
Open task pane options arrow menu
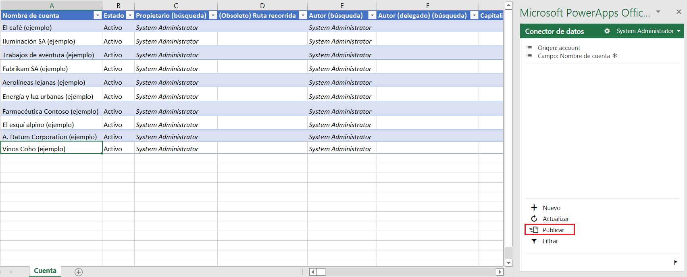point(658,12)
